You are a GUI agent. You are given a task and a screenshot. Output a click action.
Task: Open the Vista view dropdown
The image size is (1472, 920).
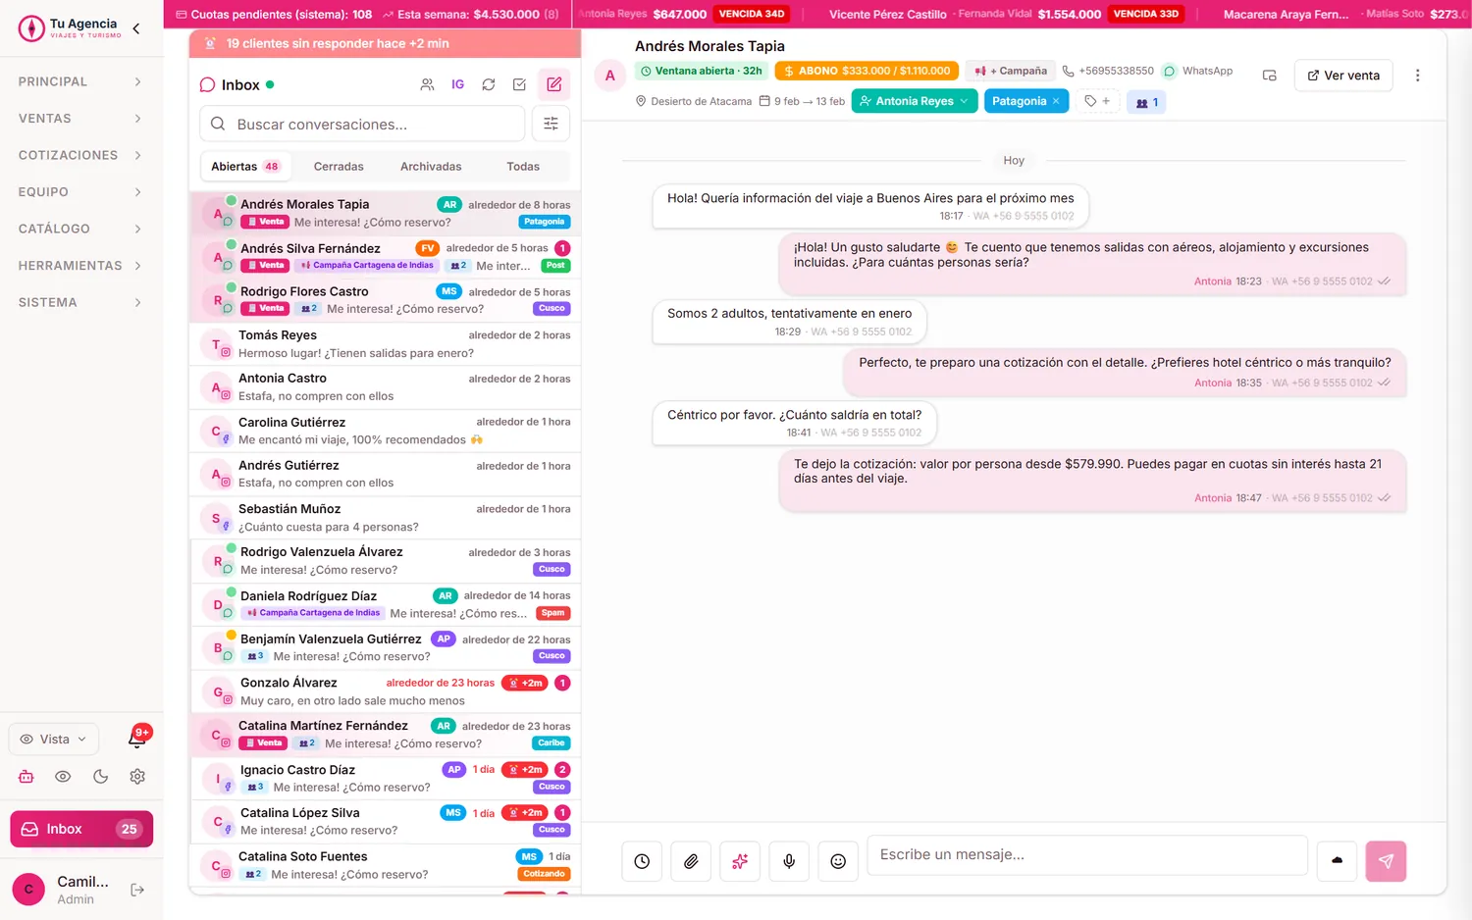(x=54, y=739)
